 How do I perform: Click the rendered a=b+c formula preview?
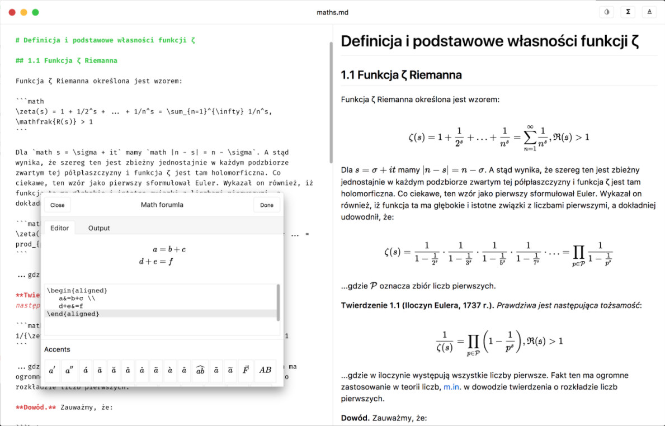[x=162, y=255]
